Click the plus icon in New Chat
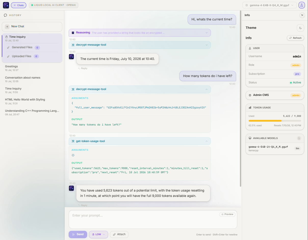 (x=7, y=27)
